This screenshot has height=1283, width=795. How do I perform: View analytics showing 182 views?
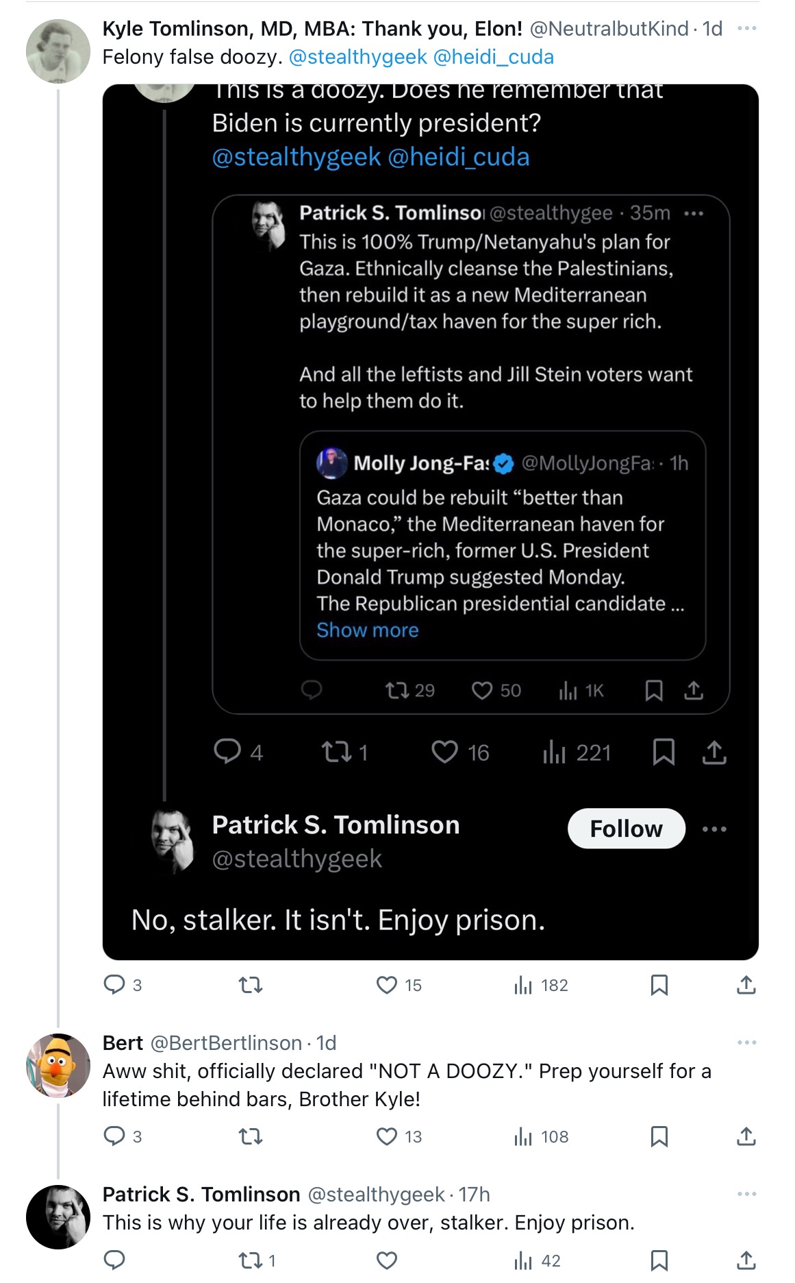point(541,985)
